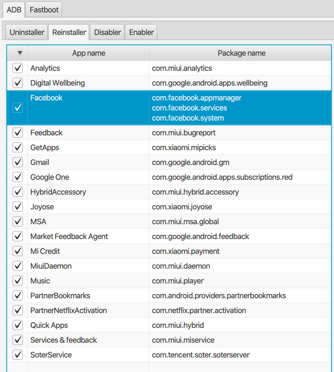This screenshot has height=372, width=334.
Task: Switch to the Uninstaller tab
Action: [x=27, y=32]
